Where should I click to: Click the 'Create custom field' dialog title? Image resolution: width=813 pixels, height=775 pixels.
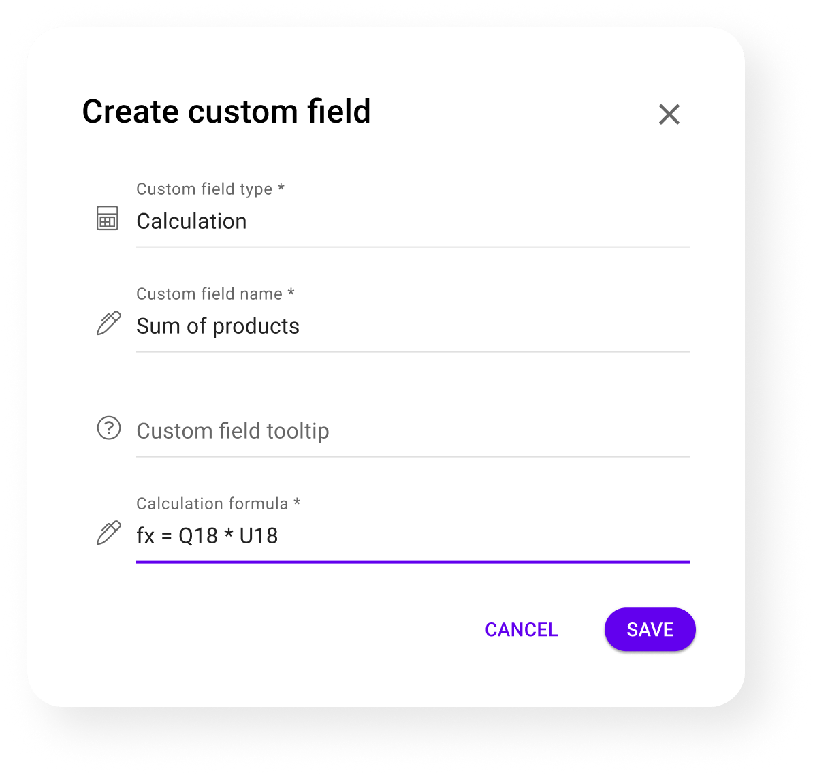pos(226,112)
